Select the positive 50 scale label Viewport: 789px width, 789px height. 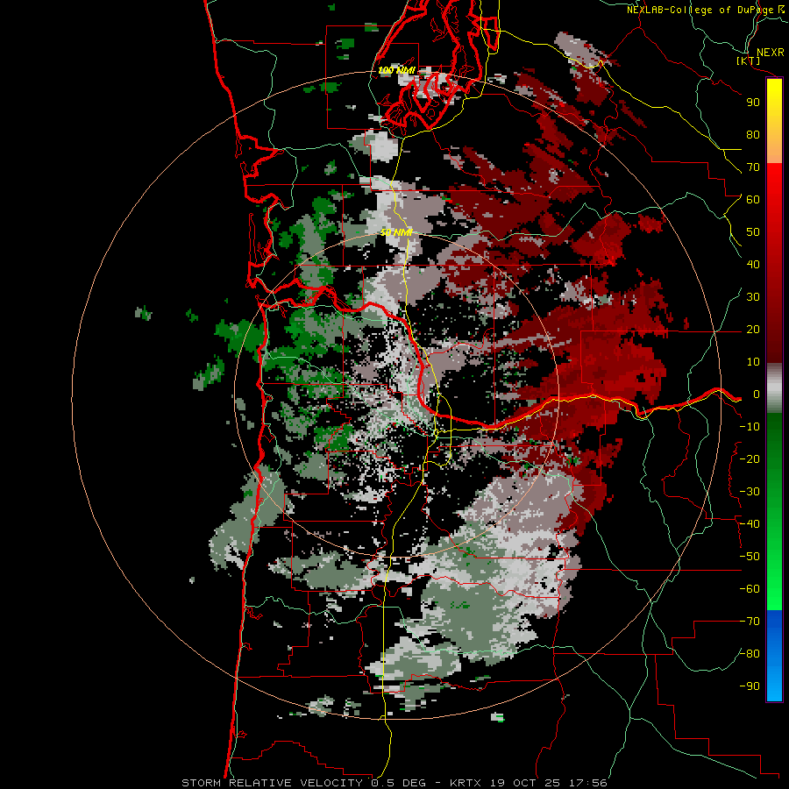(x=753, y=232)
